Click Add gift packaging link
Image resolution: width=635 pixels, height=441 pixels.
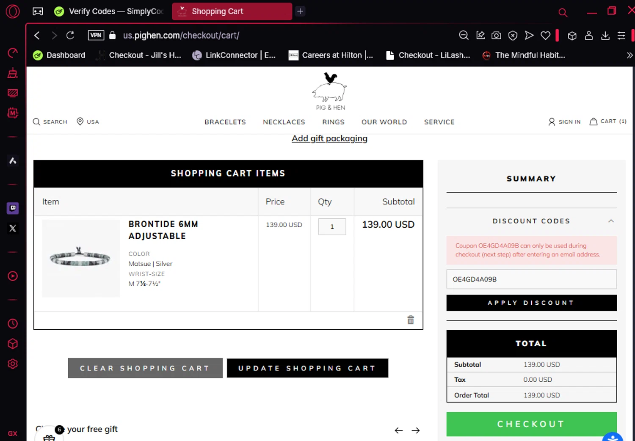tap(329, 138)
